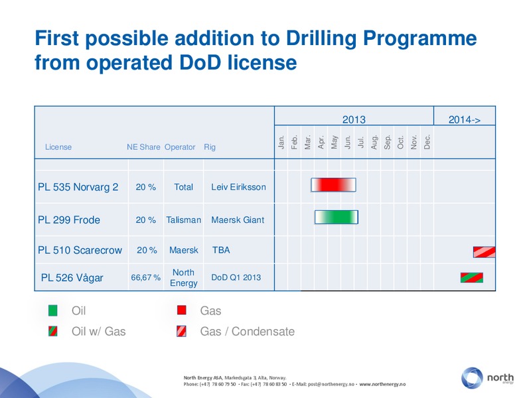Click the 'May' month header

(x=335, y=142)
